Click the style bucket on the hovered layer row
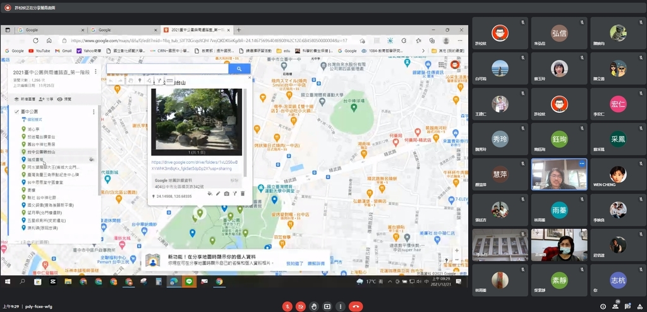Viewport: 647px width, 312px height. coord(92,159)
